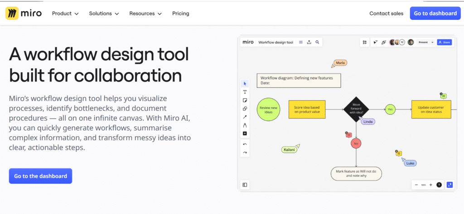464x214 pixels.
Task: Pick the Sticky note tool
Action: click(x=245, y=100)
